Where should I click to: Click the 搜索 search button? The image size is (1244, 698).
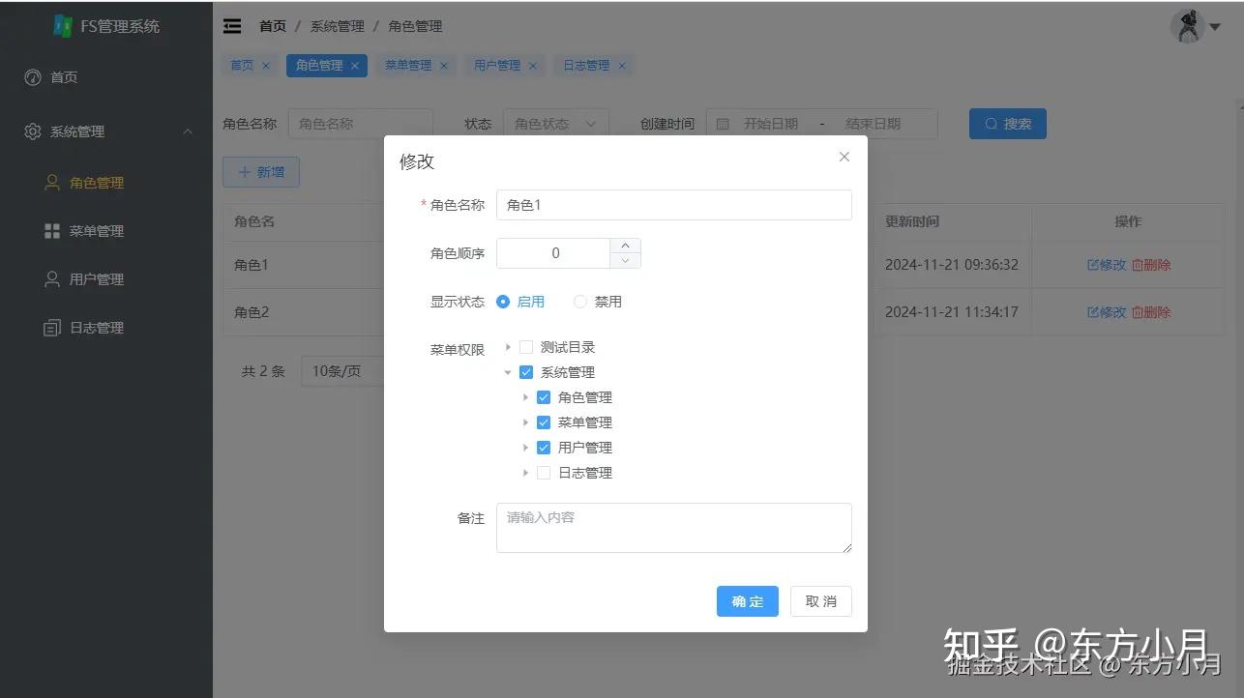pos(1007,124)
